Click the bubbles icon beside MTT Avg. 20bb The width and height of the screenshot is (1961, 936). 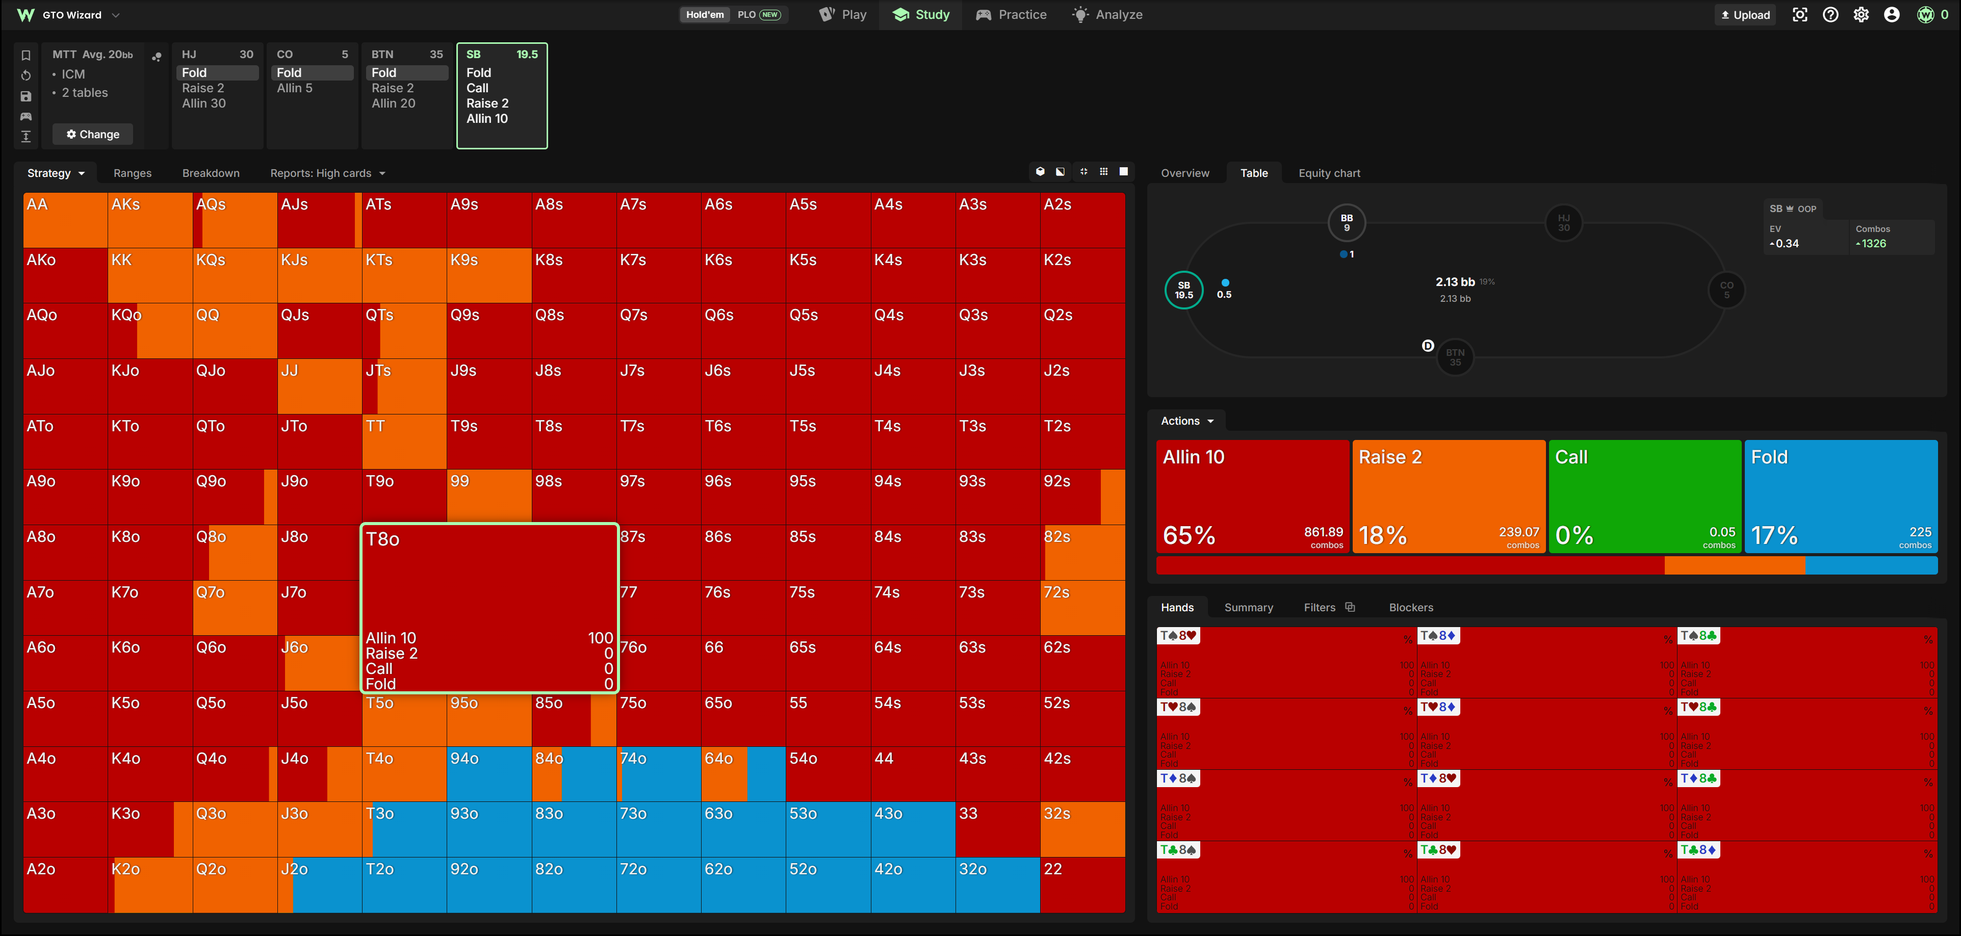[x=156, y=56]
